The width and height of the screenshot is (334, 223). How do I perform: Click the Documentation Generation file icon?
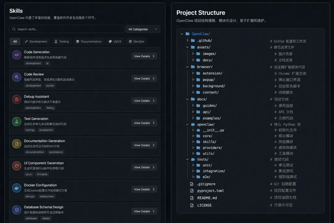pyautogui.click(x=17, y=144)
